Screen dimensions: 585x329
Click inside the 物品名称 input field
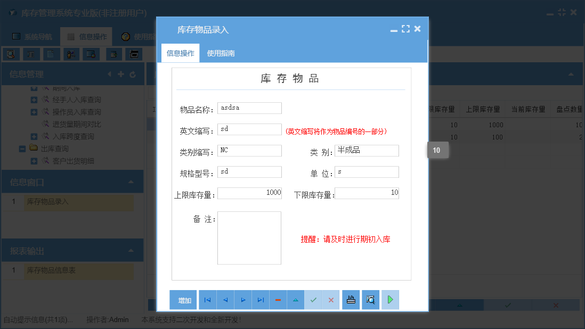coord(249,108)
